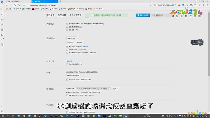
Task: Open the 'import from IE' bookmark folder
Action: 98,9
